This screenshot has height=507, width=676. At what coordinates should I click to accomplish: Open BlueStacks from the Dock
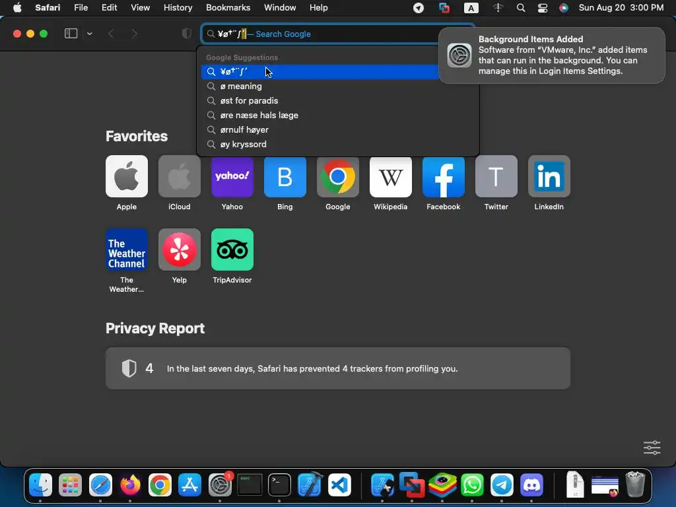pos(442,485)
